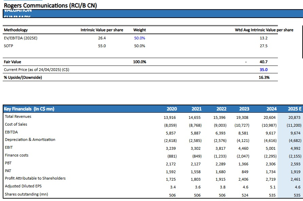The image size is (303, 201).
Task: Click the EV/EBITDA intrinsic value 26.4
Action: click(102, 38)
